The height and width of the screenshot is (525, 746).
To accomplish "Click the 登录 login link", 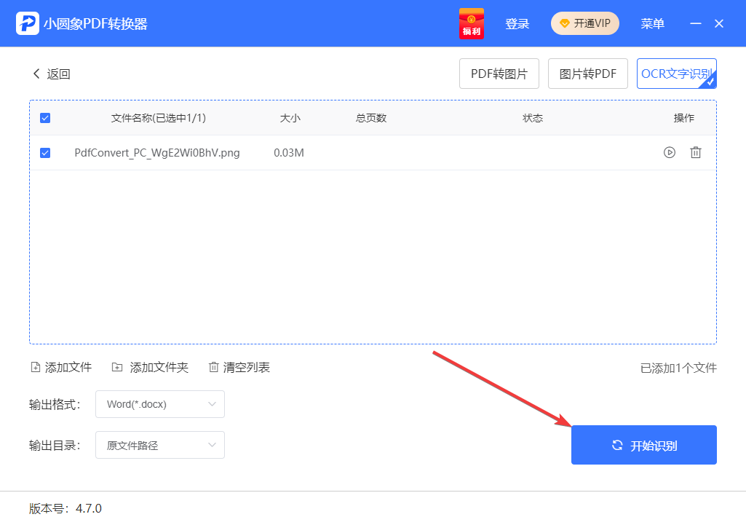I will tap(517, 23).
